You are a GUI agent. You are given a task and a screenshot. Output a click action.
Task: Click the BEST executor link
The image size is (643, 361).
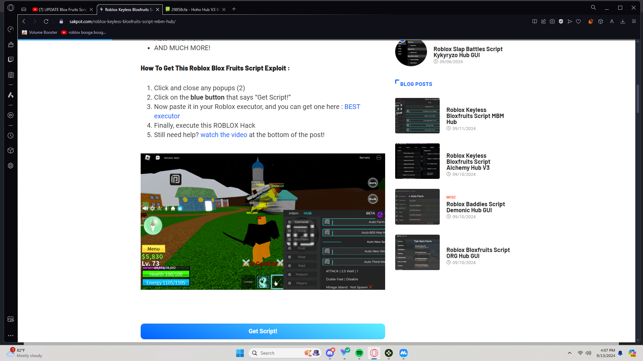pyautogui.click(x=257, y=111)
